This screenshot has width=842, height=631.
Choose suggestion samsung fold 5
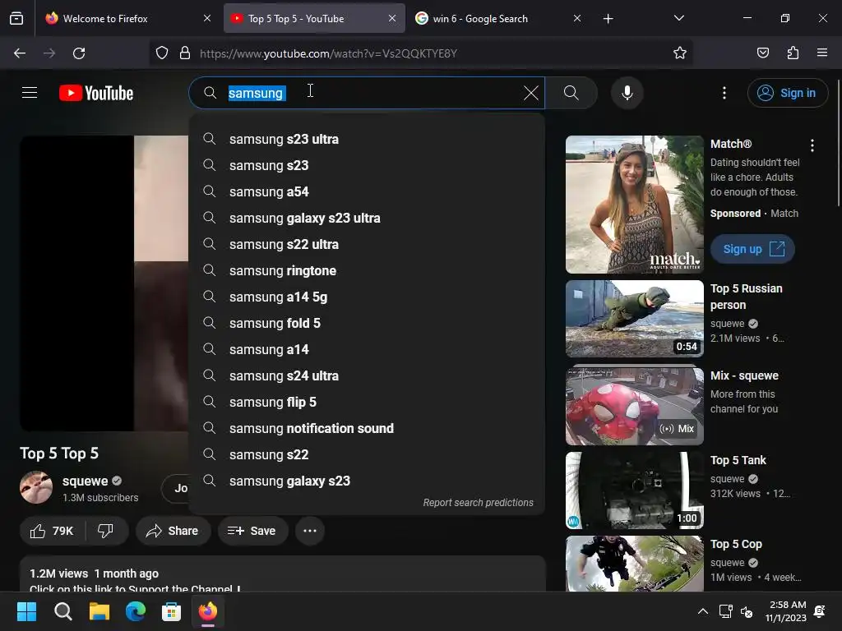tap(368, 323)
